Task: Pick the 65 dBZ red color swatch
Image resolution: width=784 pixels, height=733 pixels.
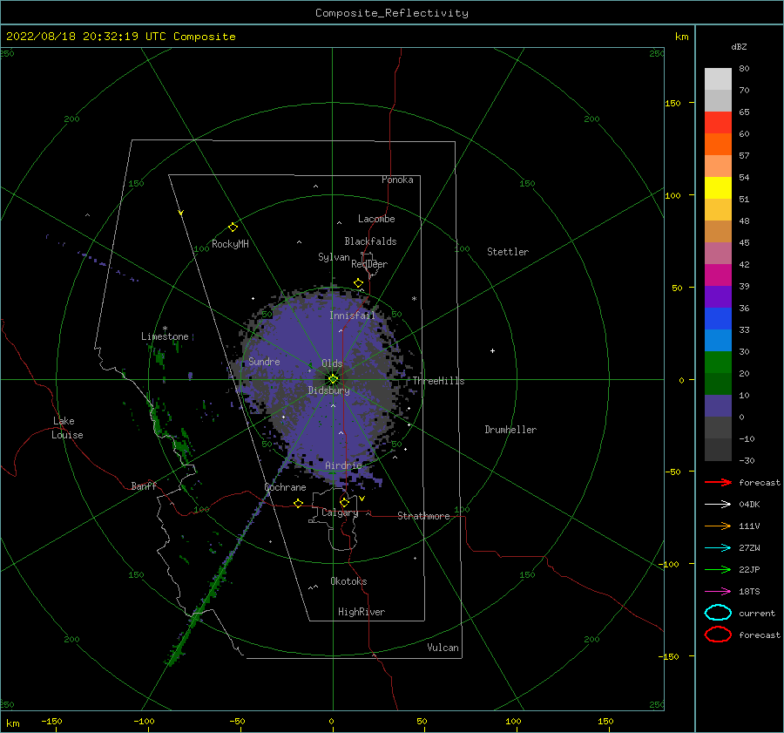Action: coord(718,123)
